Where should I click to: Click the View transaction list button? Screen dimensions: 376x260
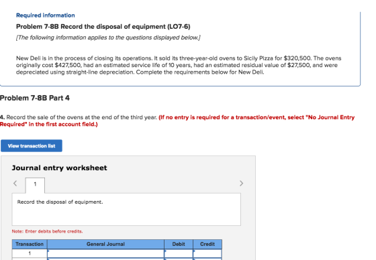32,146
